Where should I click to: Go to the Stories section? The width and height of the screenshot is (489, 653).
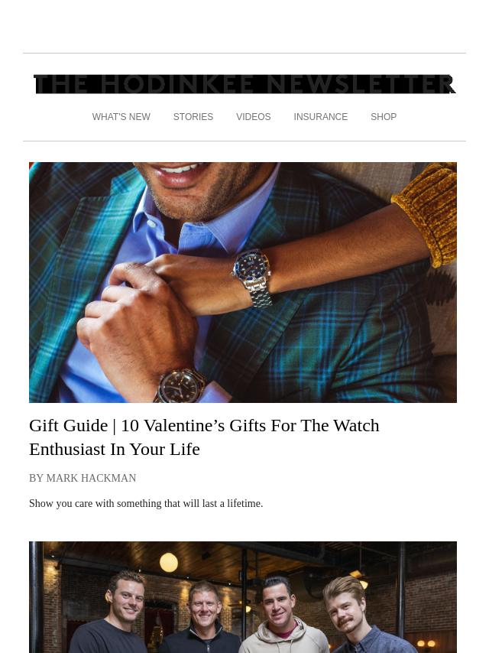(193, 117)
